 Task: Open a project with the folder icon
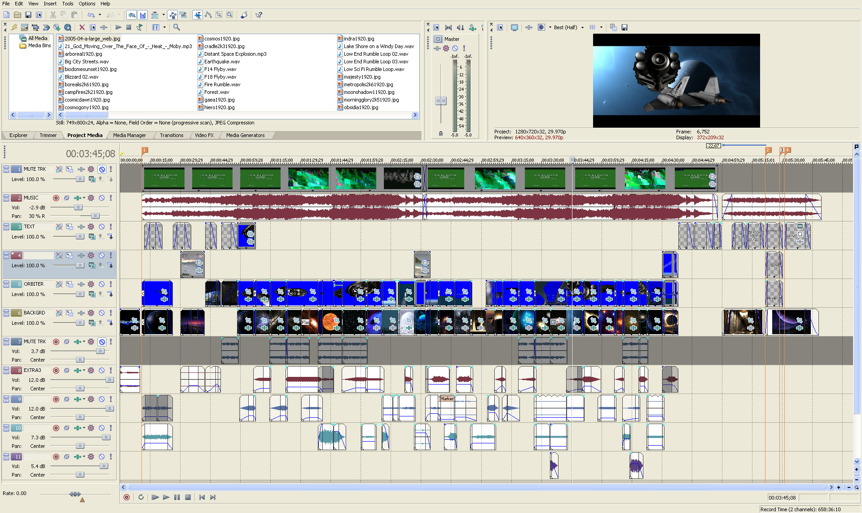coord(17,15)
